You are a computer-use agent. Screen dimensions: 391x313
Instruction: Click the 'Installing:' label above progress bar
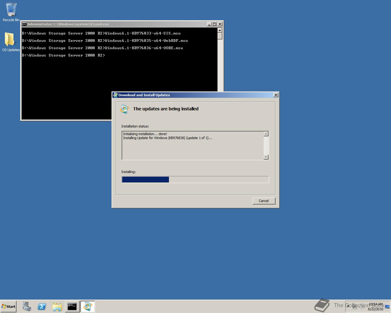tap(128, 172)
